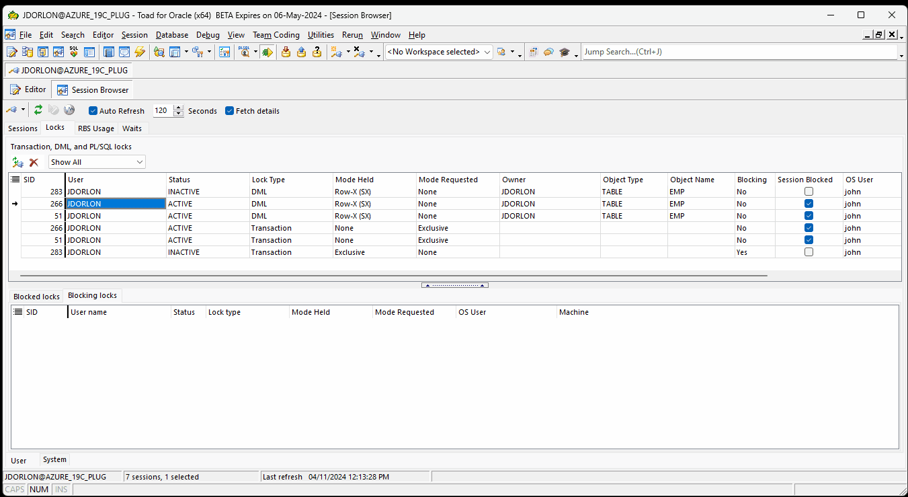Click the green Refresh arrows icon
The image size is (908, 497).
[x=38, y=110]
